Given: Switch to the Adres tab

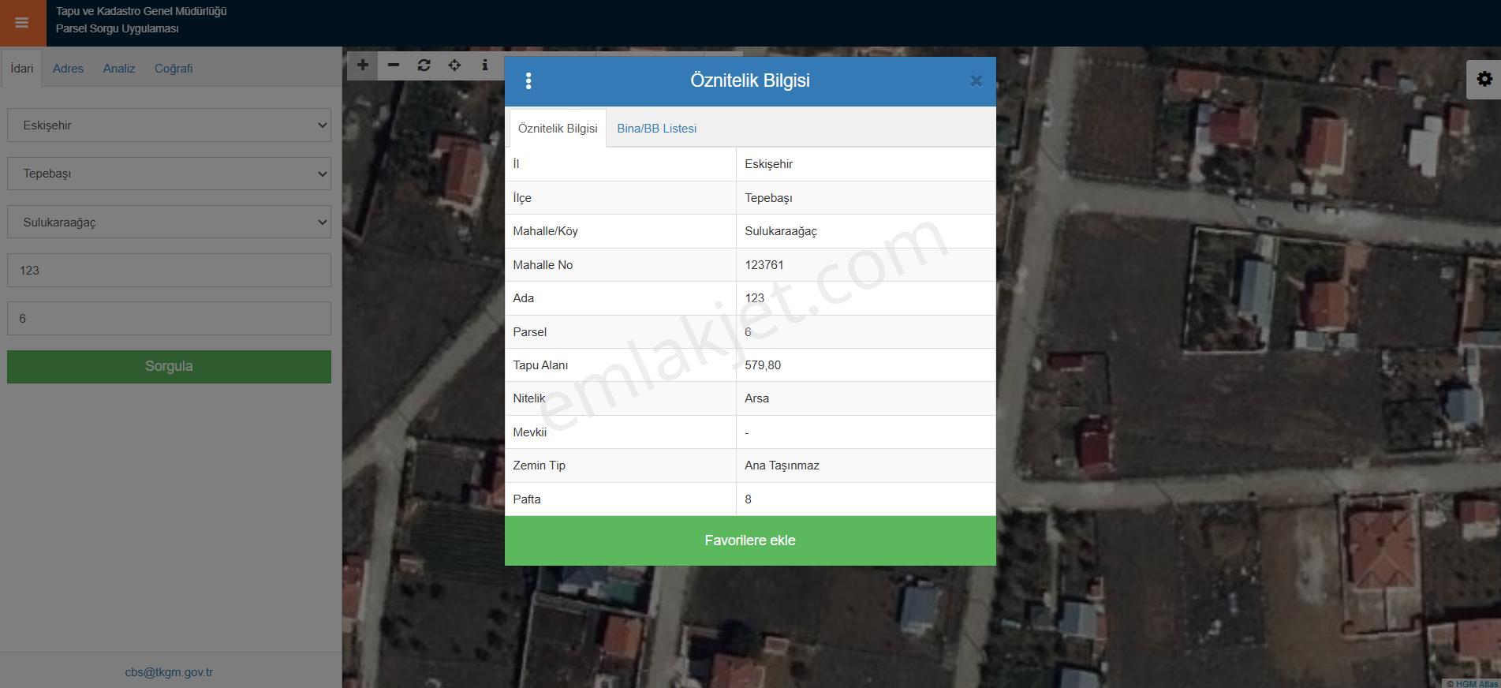Looking at the screenshot, I should 68,69.
